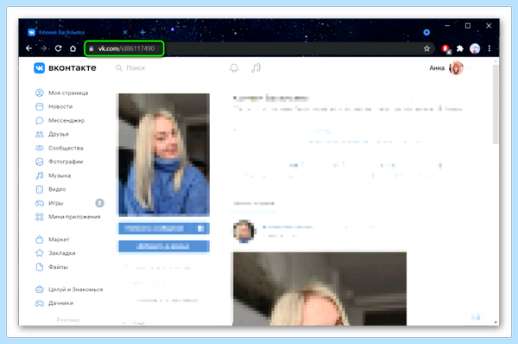
Task: Open the profile photo of the blonde woman
Action: [x=164, y=155]
